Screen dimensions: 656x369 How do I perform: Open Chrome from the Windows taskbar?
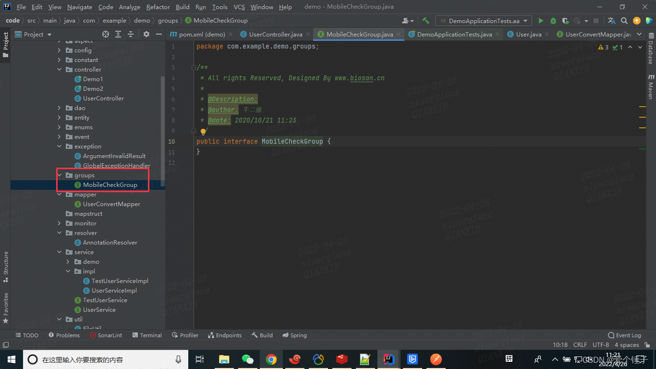click(271, 359)
